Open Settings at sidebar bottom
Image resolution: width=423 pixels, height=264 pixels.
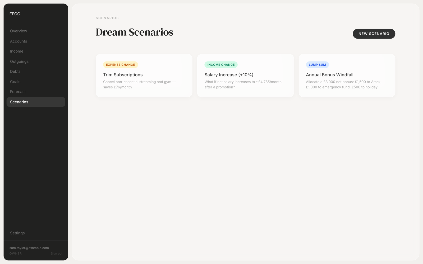[x=36, y=233]
